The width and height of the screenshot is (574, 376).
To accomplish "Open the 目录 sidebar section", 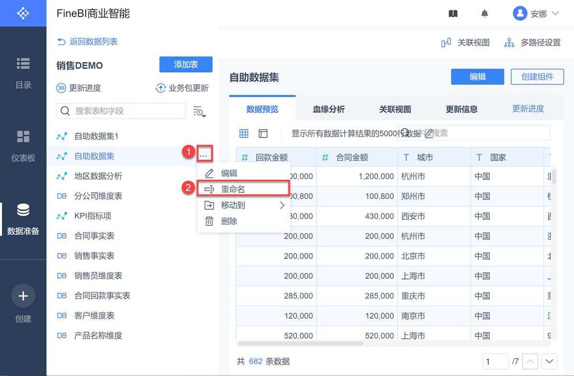I will click(x=23, y=73).
